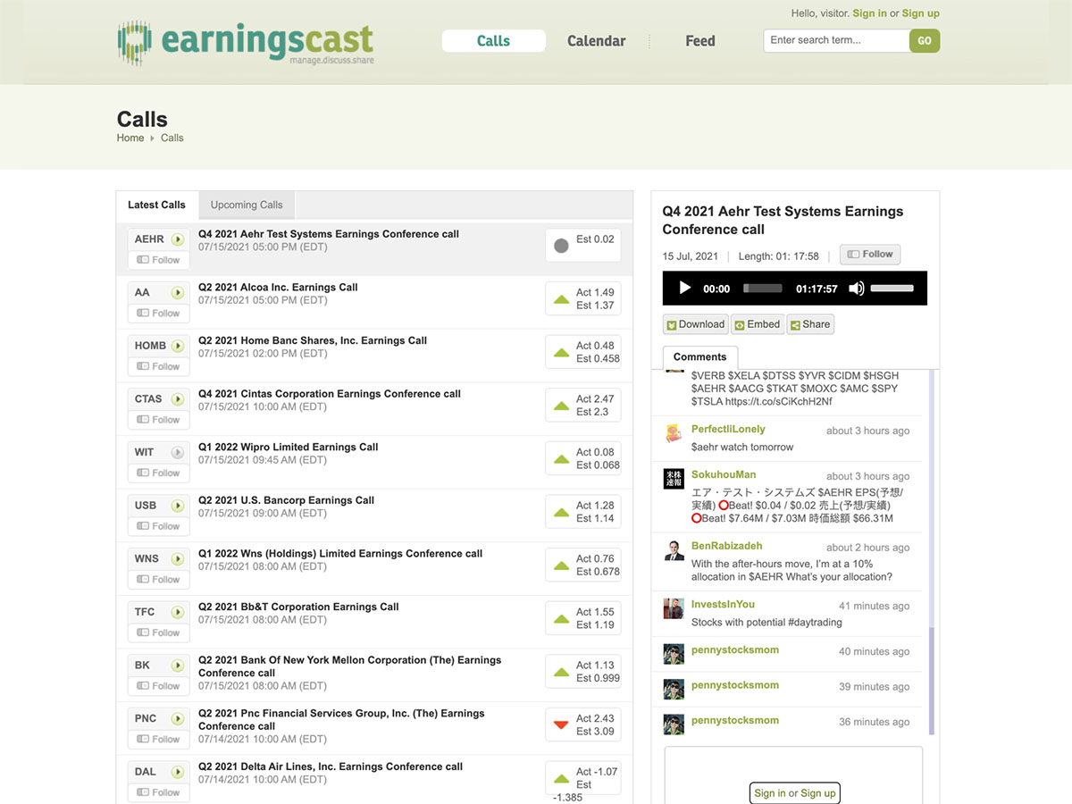The image size is (1072, 804).
Task: Open Delta Air Lines Earnings Conference call
Action: click(x=331, y=766)
